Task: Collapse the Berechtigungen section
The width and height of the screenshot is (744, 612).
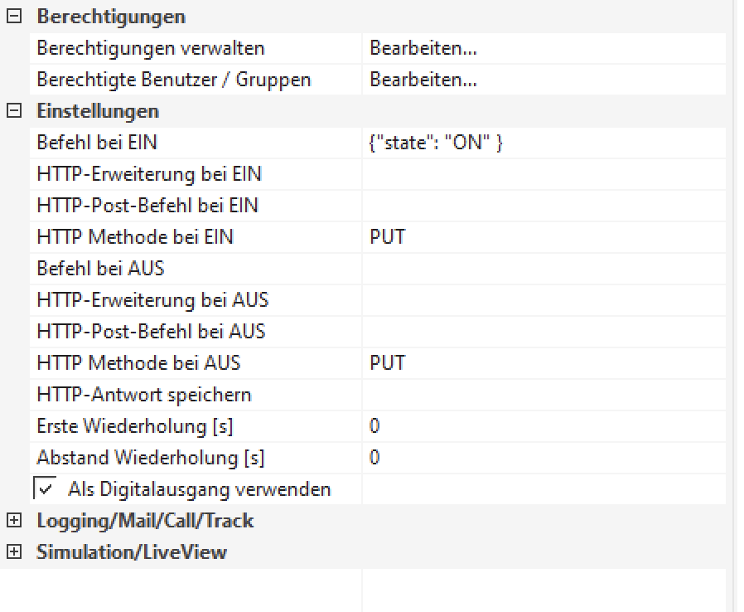Action: click(12, 17)
